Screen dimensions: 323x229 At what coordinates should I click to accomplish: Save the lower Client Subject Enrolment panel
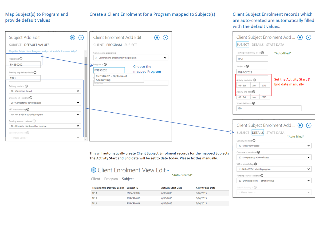pyautogui.click(x=300, y=125)
